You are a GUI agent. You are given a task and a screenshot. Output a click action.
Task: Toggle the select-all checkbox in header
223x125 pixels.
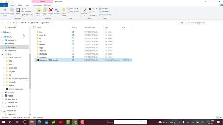pos(34,28)
